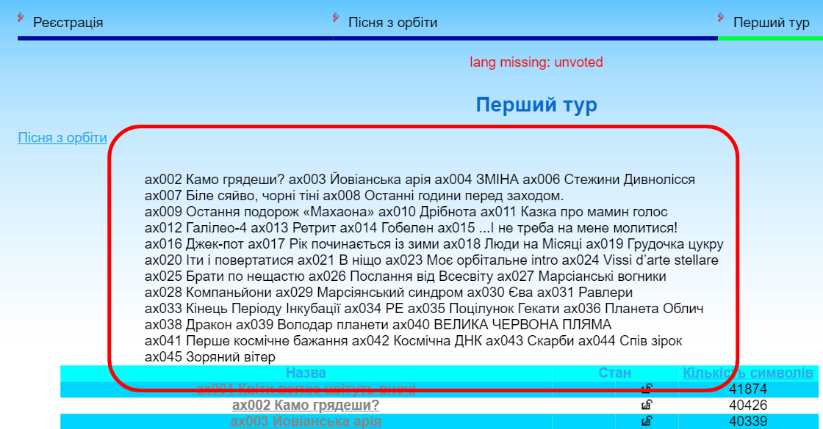This screenshot has height=429, width=823.
Task: Go to the Пісня з орбіти navigation step
Action: (x=392, y=23)
